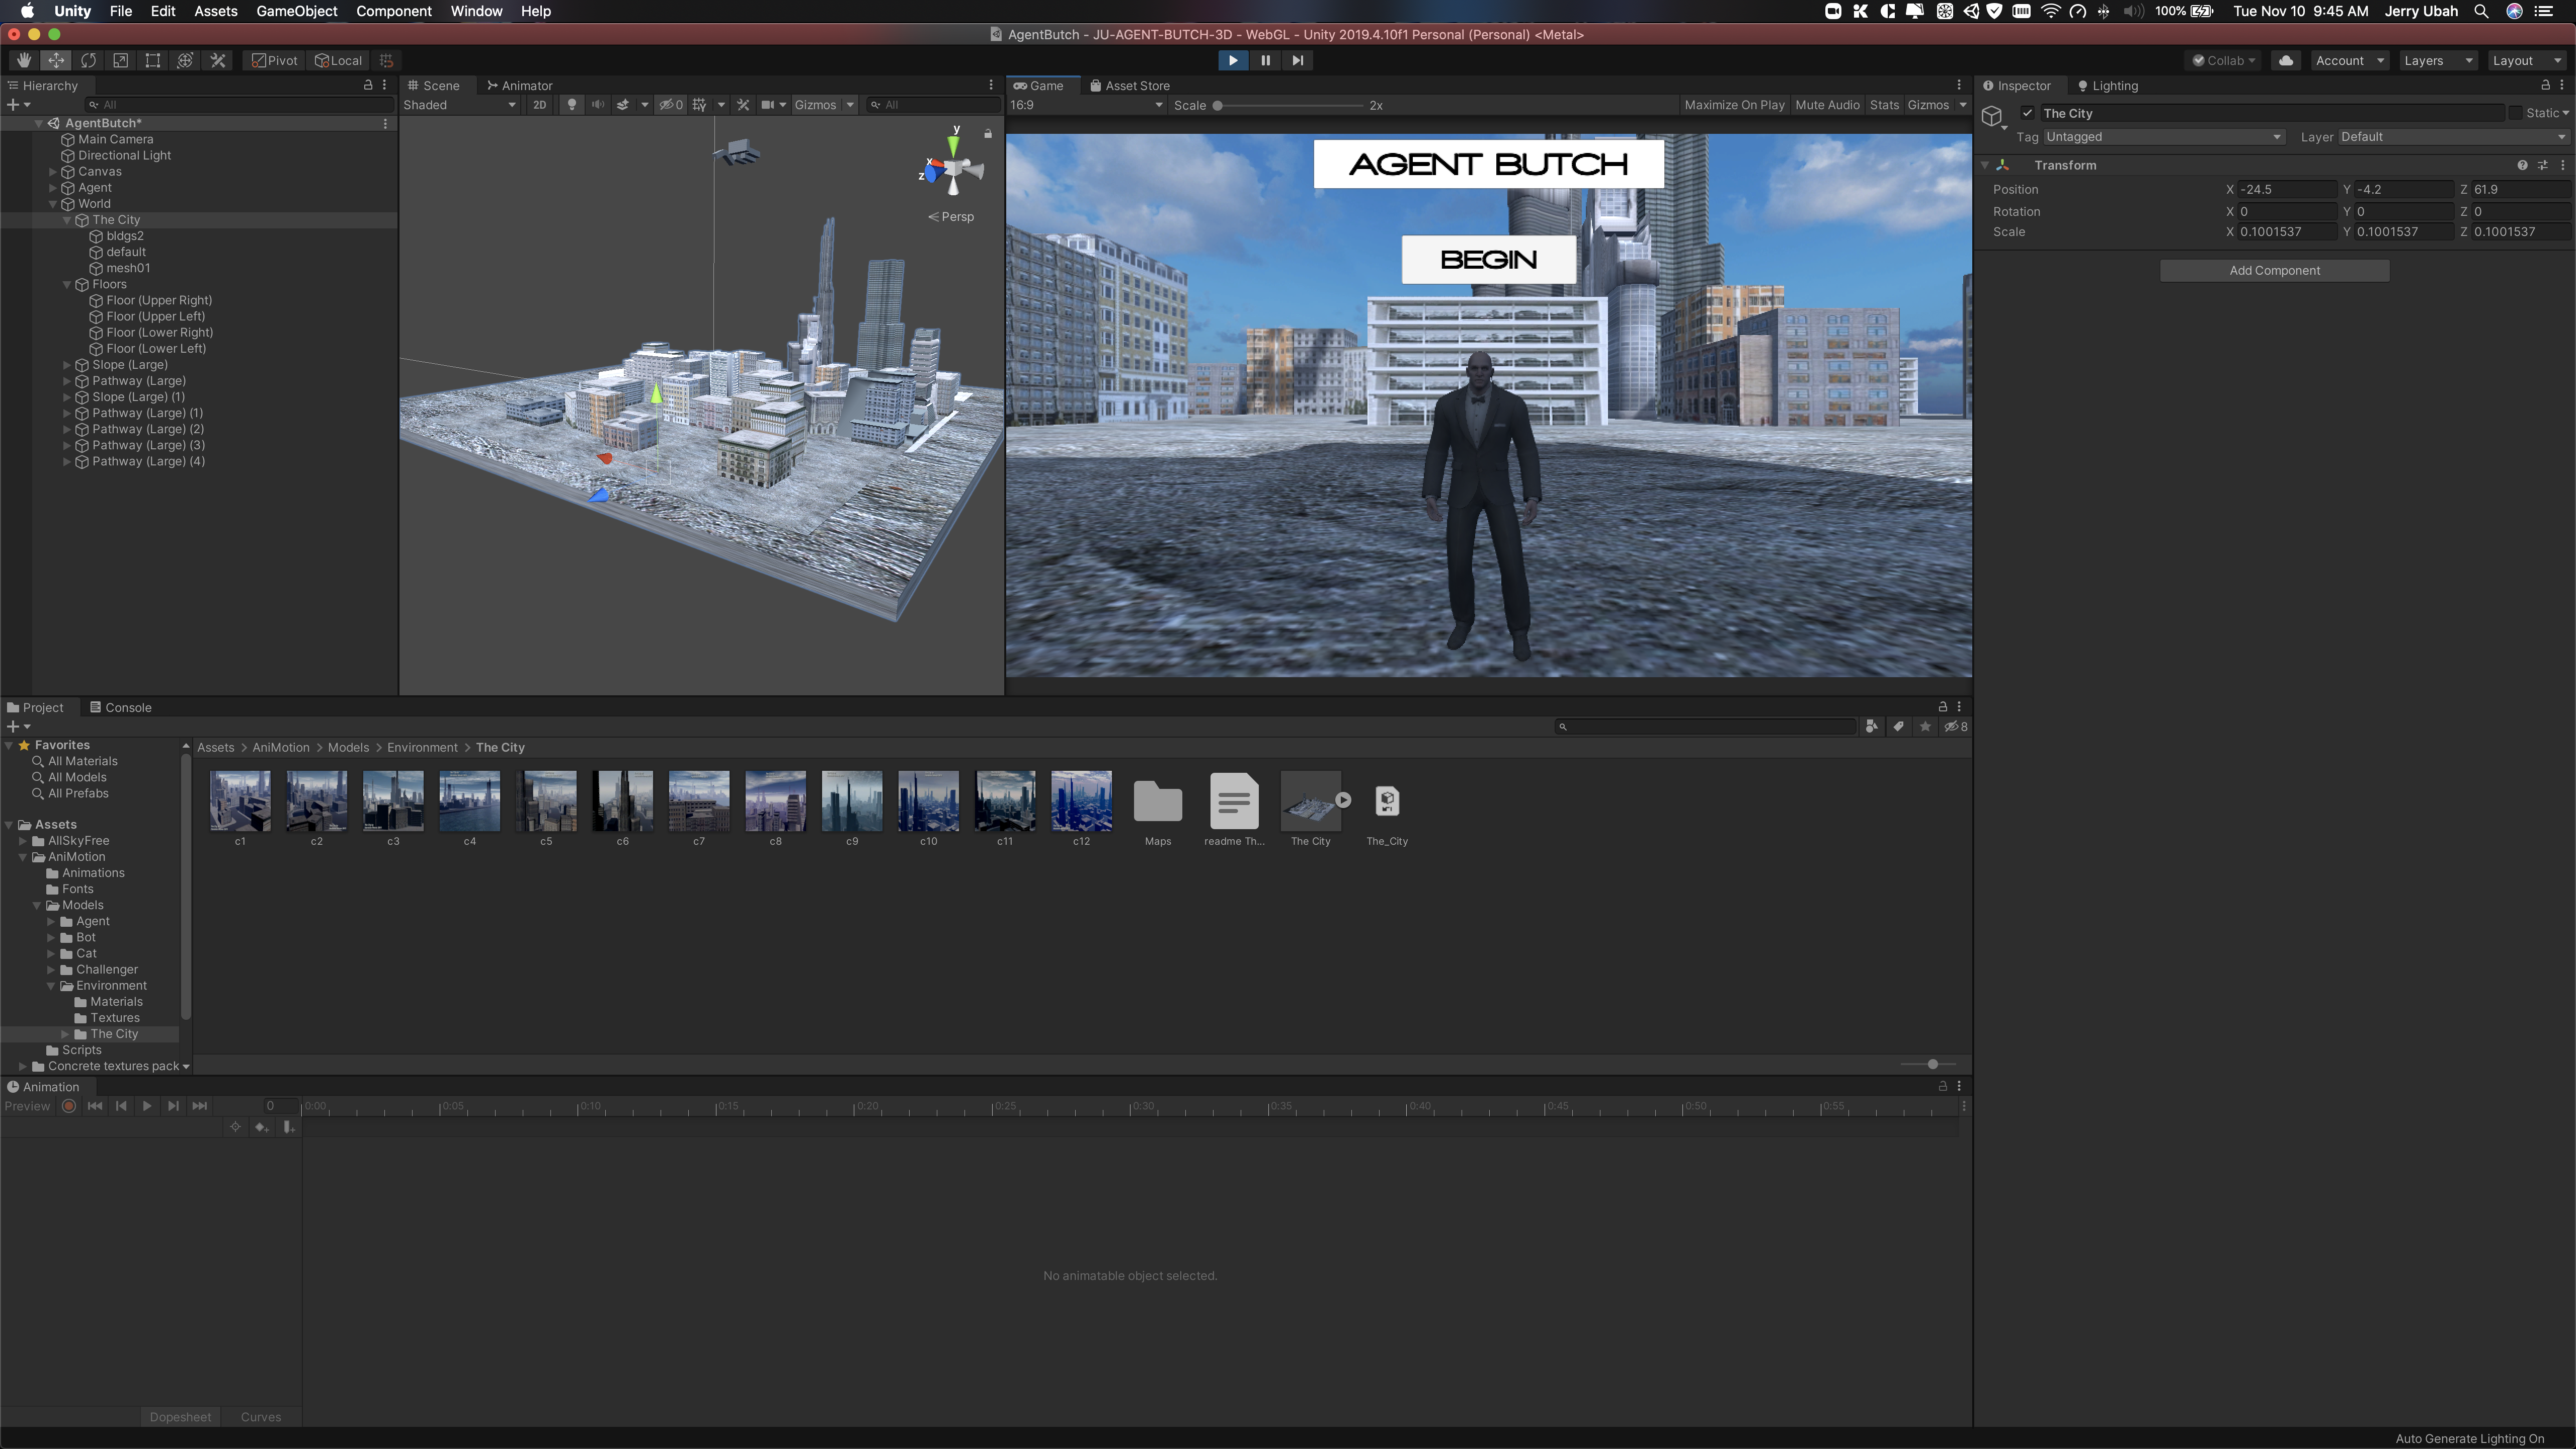Uncheck The City active checkbox
Image resolution: width=2576 pixels, height=1449 pixels.
click(2027, 113)
